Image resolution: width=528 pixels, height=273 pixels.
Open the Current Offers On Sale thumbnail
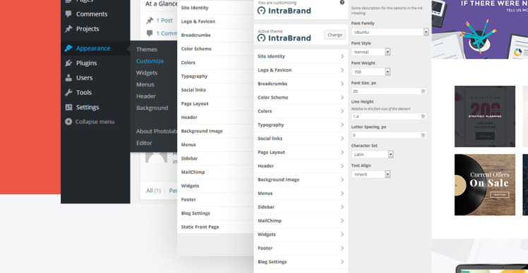point(484,184)
